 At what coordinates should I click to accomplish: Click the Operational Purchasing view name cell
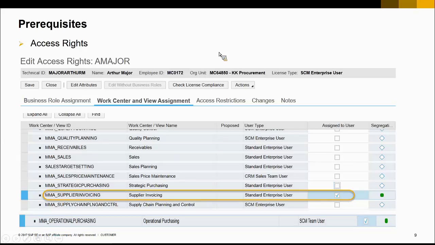click(x=161, y=221)
